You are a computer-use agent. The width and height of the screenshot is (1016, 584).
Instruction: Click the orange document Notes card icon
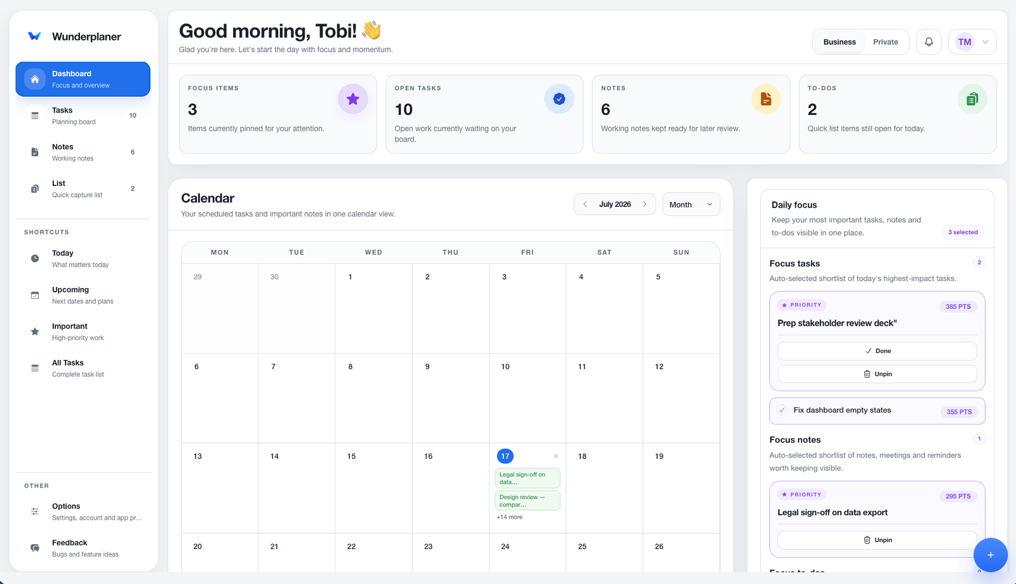tap(766, 99)
